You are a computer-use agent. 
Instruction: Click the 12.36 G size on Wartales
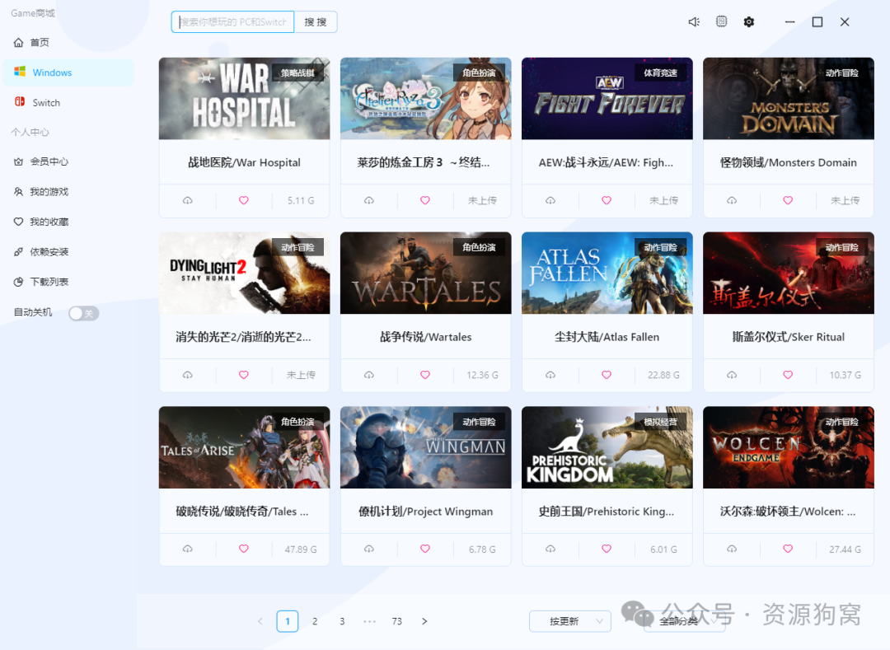[x=482, y=375]
